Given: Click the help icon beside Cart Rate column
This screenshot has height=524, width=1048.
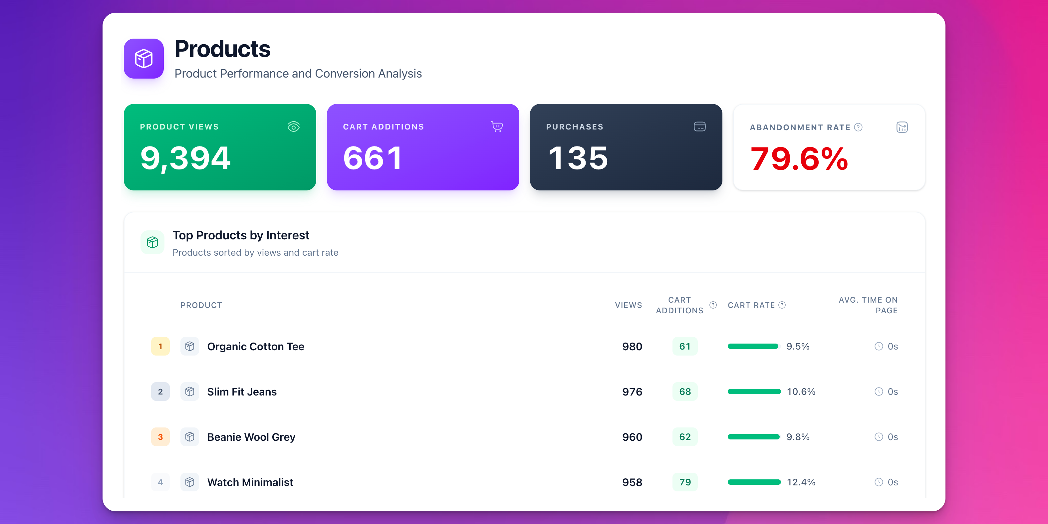Looking at the screenshot, I should coord(782,305).
